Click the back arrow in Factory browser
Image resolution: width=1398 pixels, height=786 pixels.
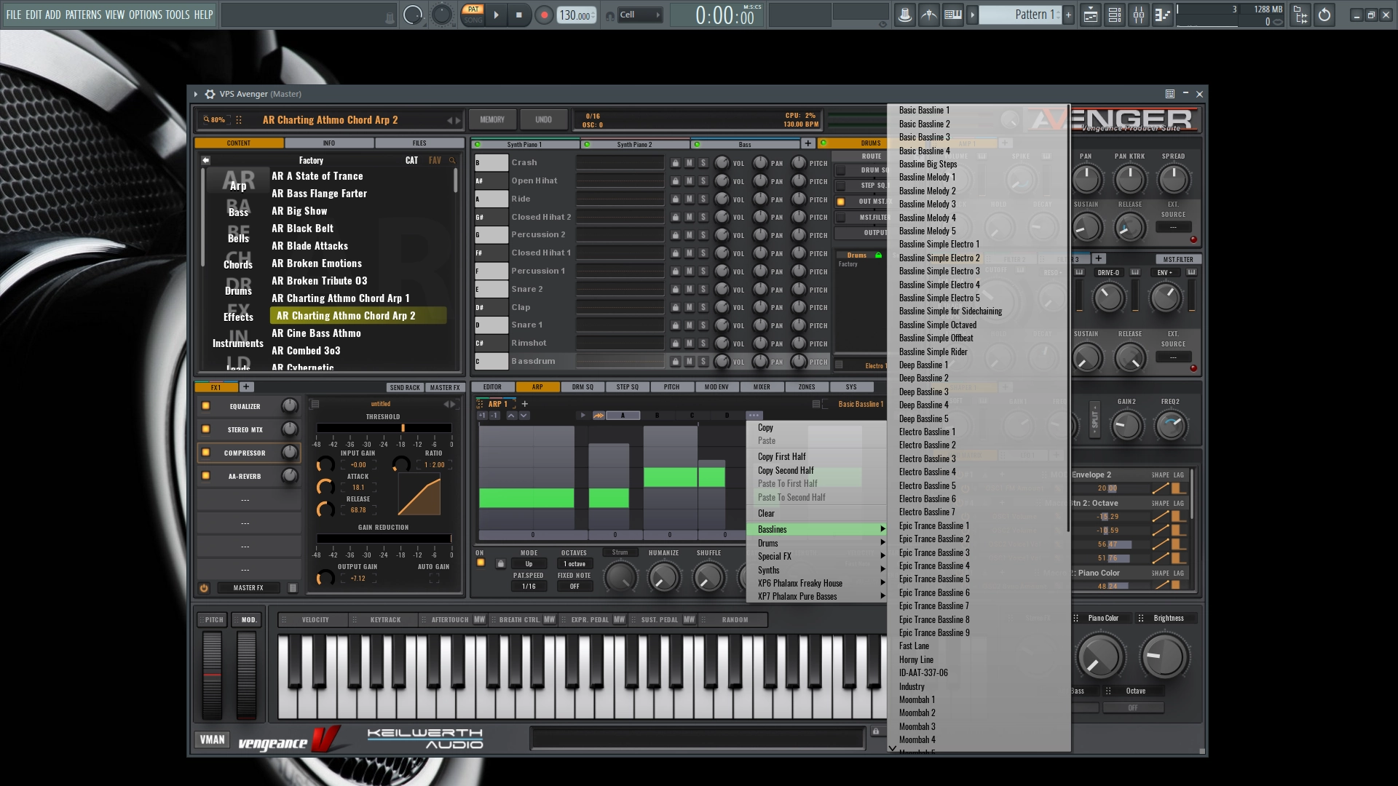[x=206, y=160]
